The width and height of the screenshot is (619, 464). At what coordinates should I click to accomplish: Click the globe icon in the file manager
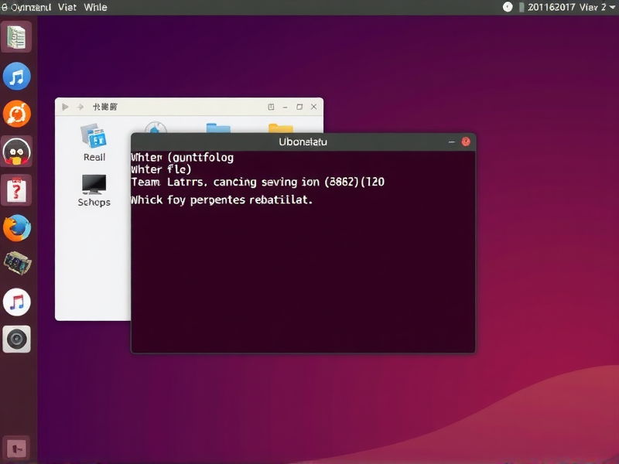(156, 126)
